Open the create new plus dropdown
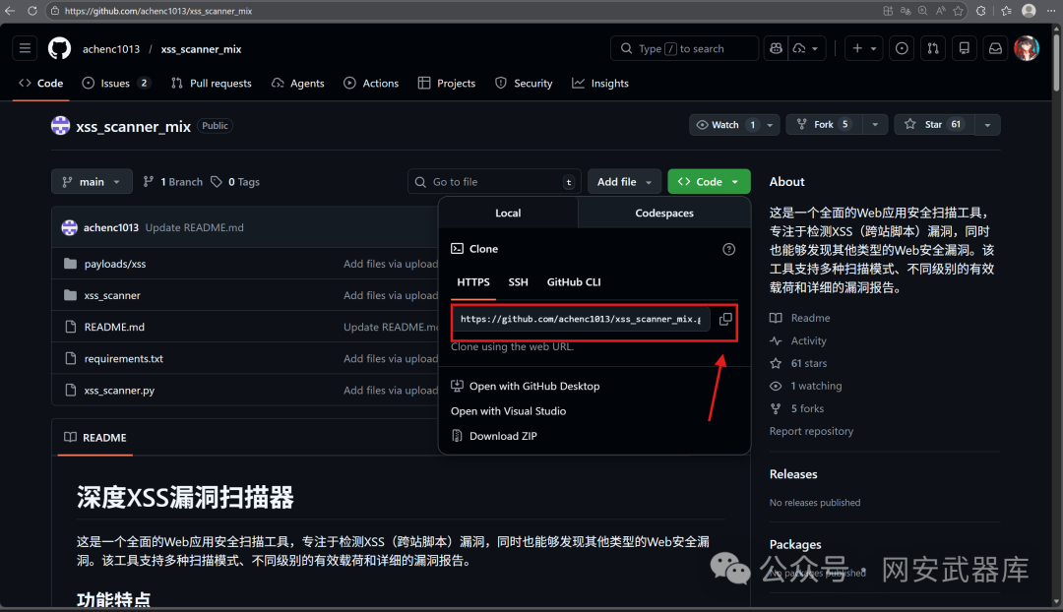1063x612 pixels. point(864,48)
